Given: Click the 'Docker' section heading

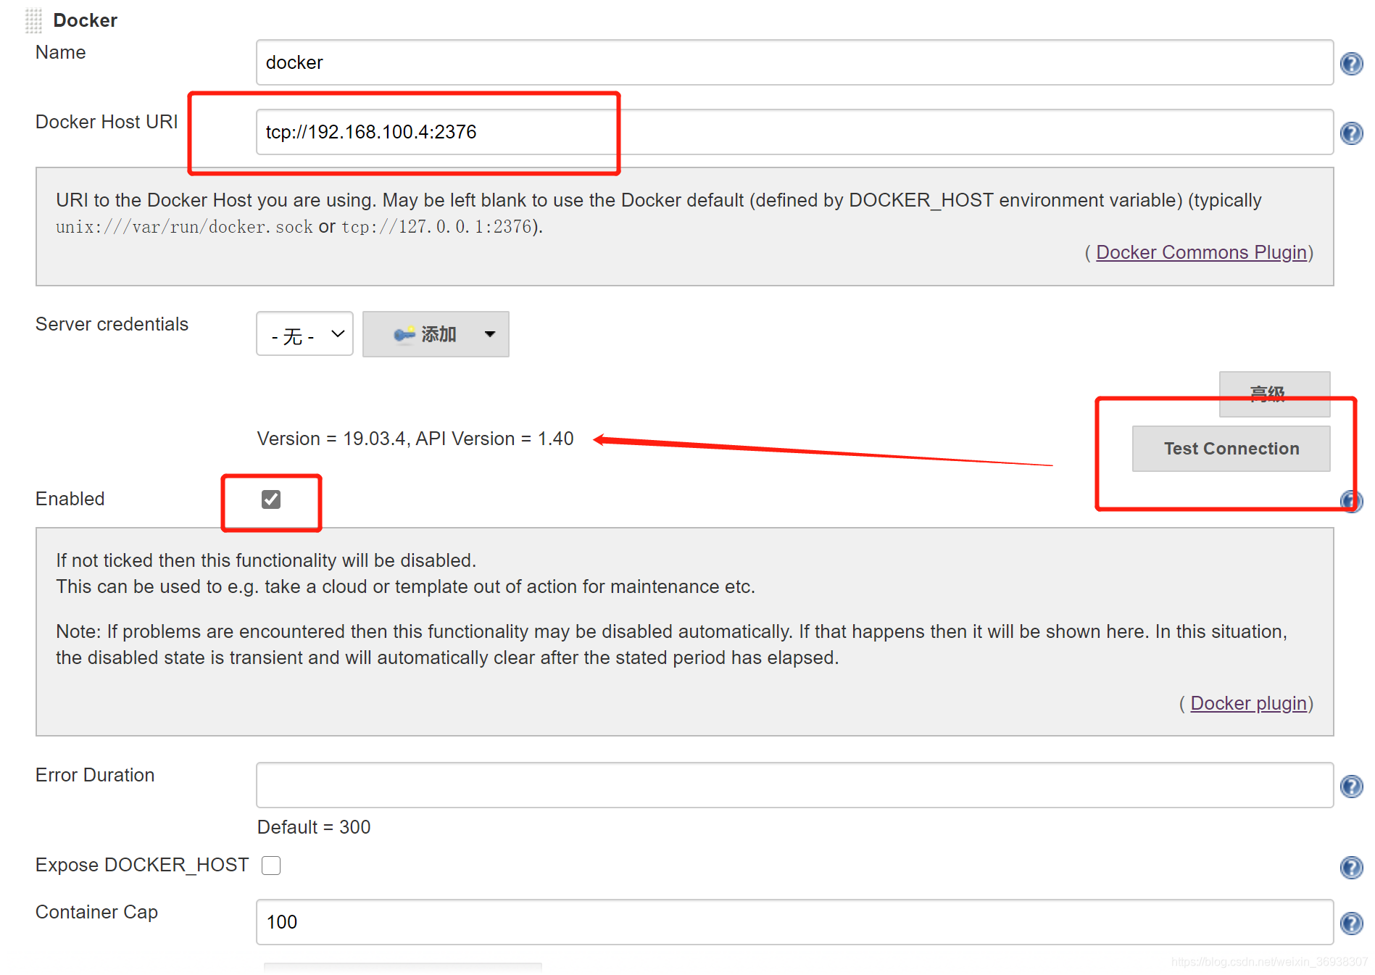Looking at the screenshot, I should point(85,20).
